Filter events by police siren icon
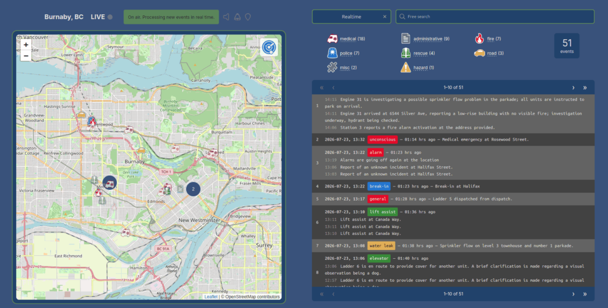The width and height of the screenshot is (608, 308). pos(332,53)
